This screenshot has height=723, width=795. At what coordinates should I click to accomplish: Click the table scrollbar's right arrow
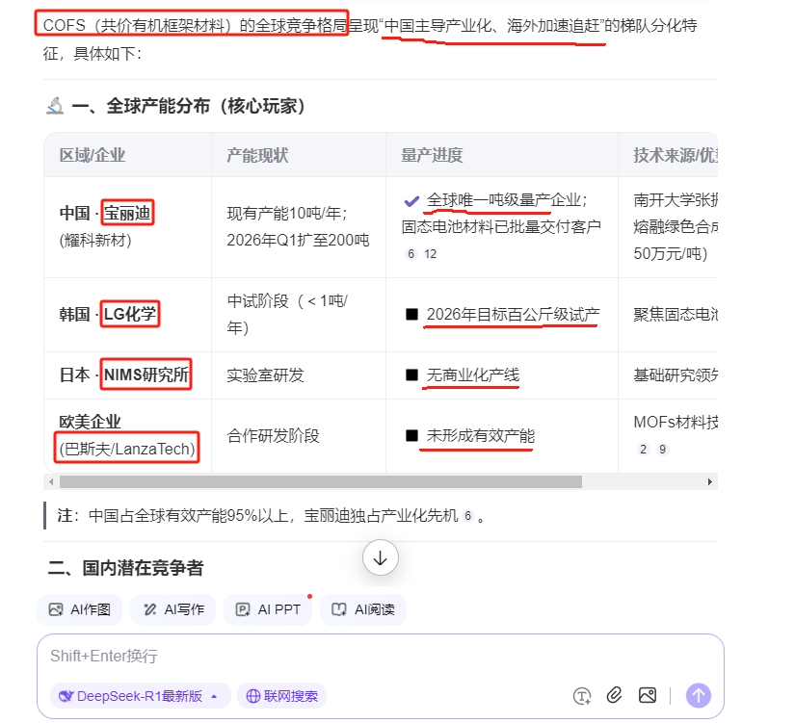pos(710,481)
